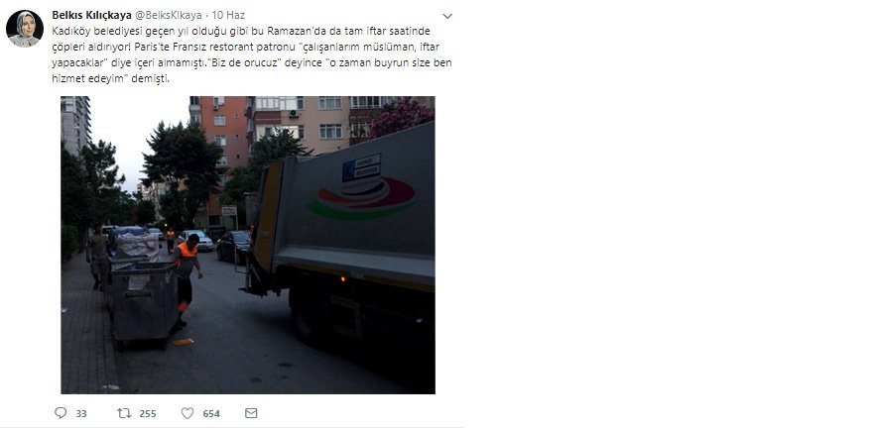873x428 pixels.
Task: Open the tweet permalink dated 10 Haz
Action: 228,15
